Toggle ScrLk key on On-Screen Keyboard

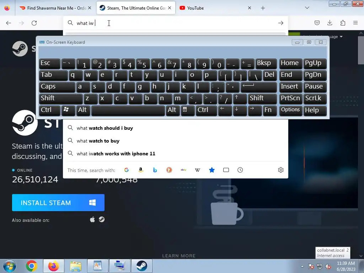pyautogui.click(x=315, y=98)
